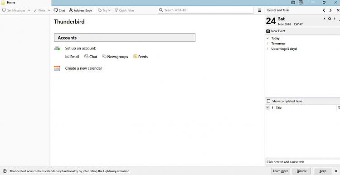The image size is (340, 175).
Task: Go to next Events and Tasks pane
Action: (330, 10)
